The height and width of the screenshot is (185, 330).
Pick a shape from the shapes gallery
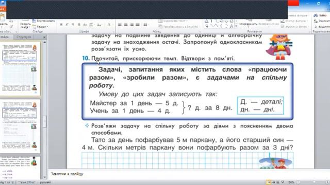pyautogui.click(x=219, y=24)
